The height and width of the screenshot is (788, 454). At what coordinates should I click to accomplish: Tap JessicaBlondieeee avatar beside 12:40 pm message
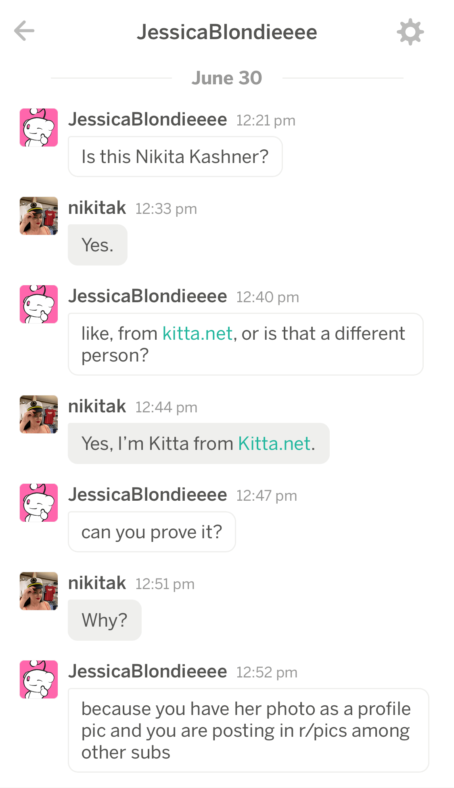tap(39, 304)
